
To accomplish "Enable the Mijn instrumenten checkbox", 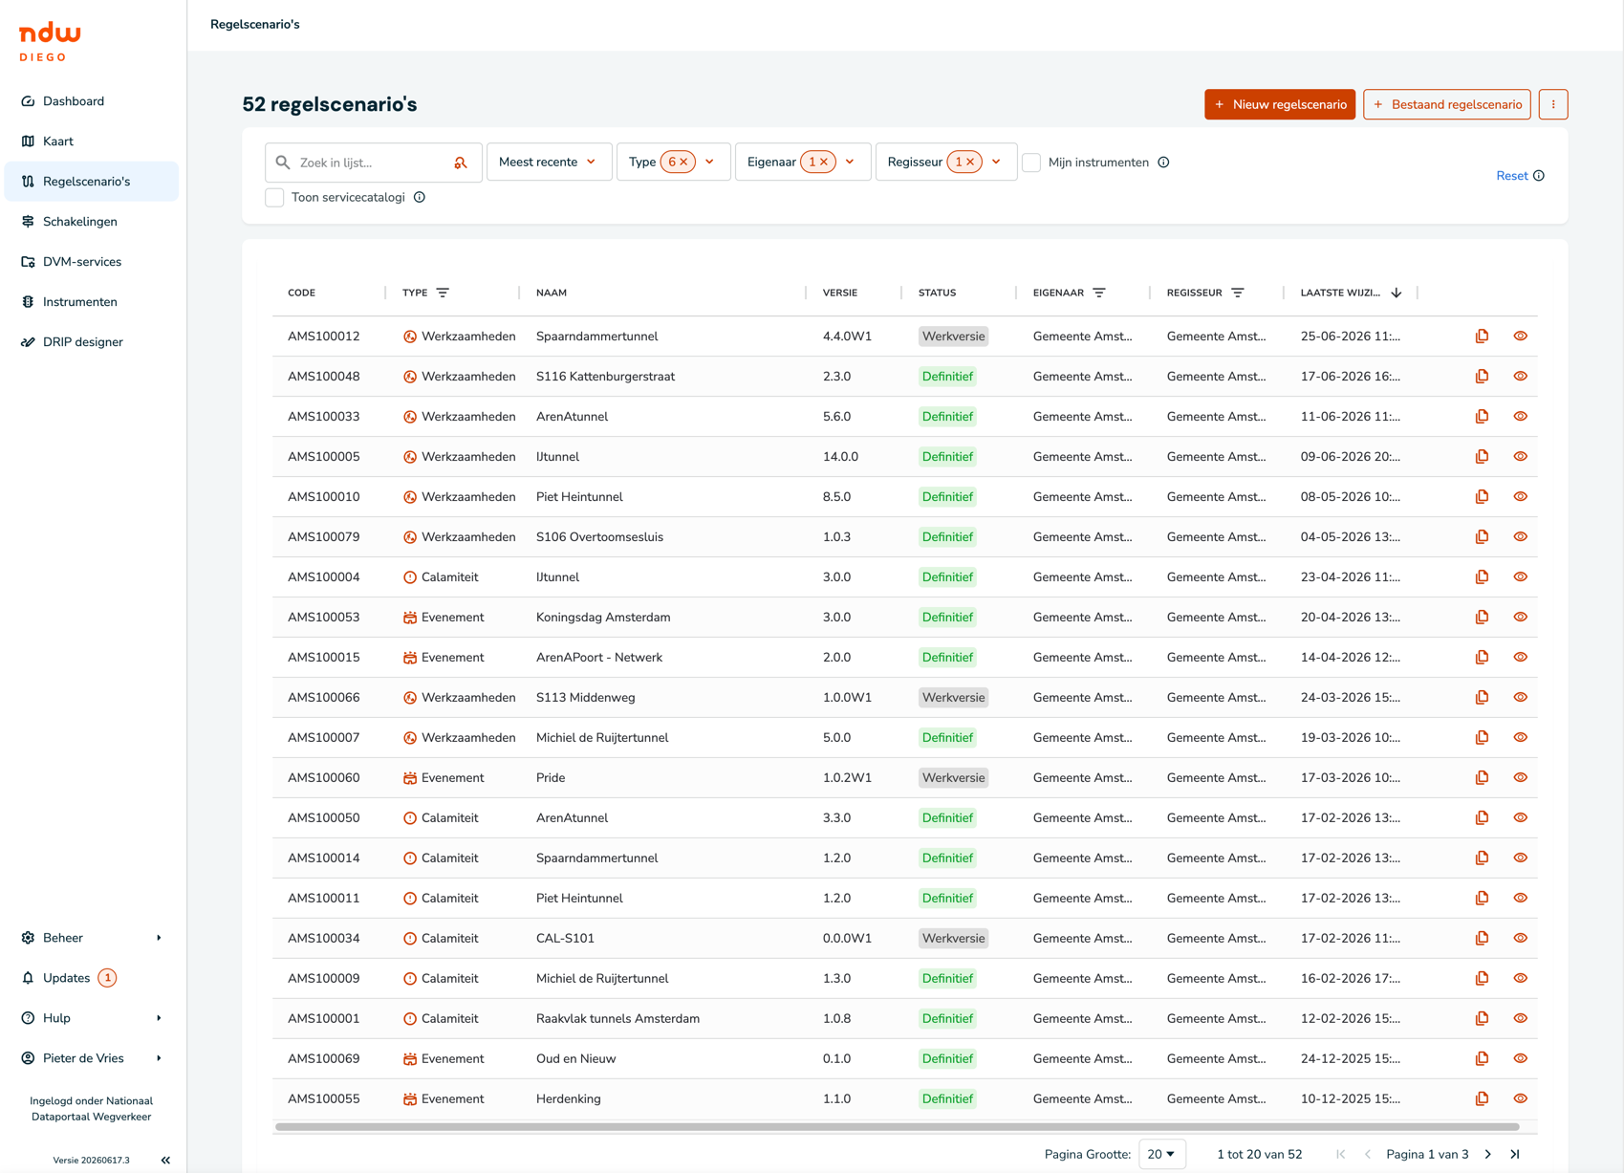I will click(x=1031, y=163).
